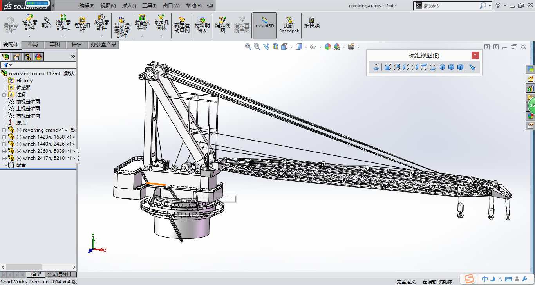Screen dimensions: 535x285
Task: Click the zoom to fit magnifier icon
Action: click(248, 47)
